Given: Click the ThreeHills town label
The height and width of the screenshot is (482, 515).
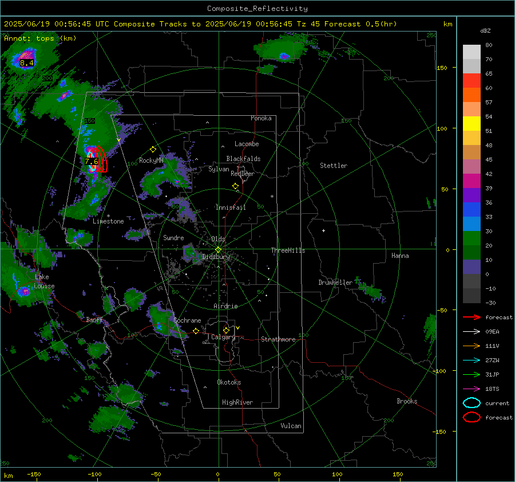Looking at the screenshot, I should coord(288,250).
